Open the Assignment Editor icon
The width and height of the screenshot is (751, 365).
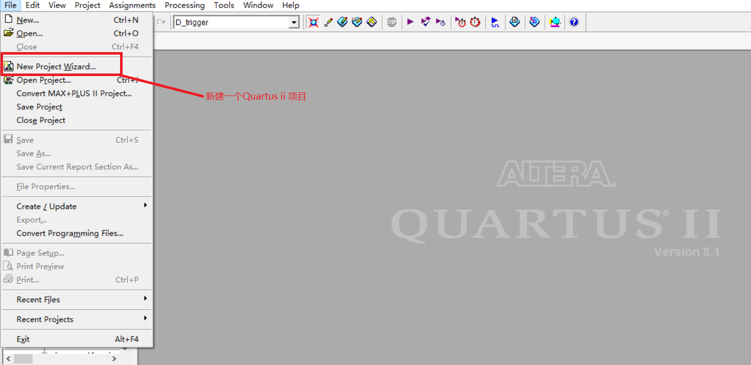[328, 21]
